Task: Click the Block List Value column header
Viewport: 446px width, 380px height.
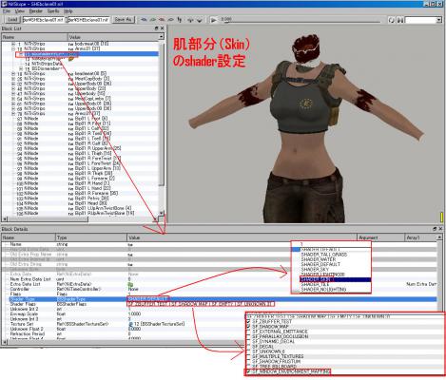Action: tap(113, 37)
